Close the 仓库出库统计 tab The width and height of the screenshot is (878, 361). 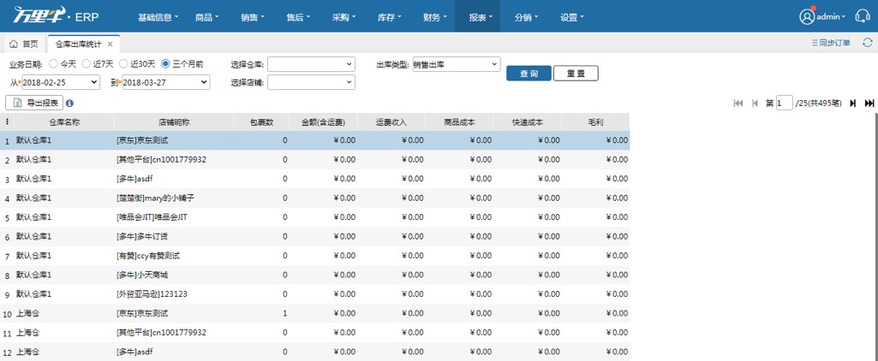(x=110, y=44)
